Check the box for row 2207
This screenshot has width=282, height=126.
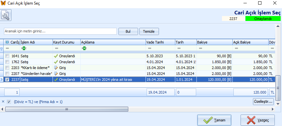click(7, 74)
